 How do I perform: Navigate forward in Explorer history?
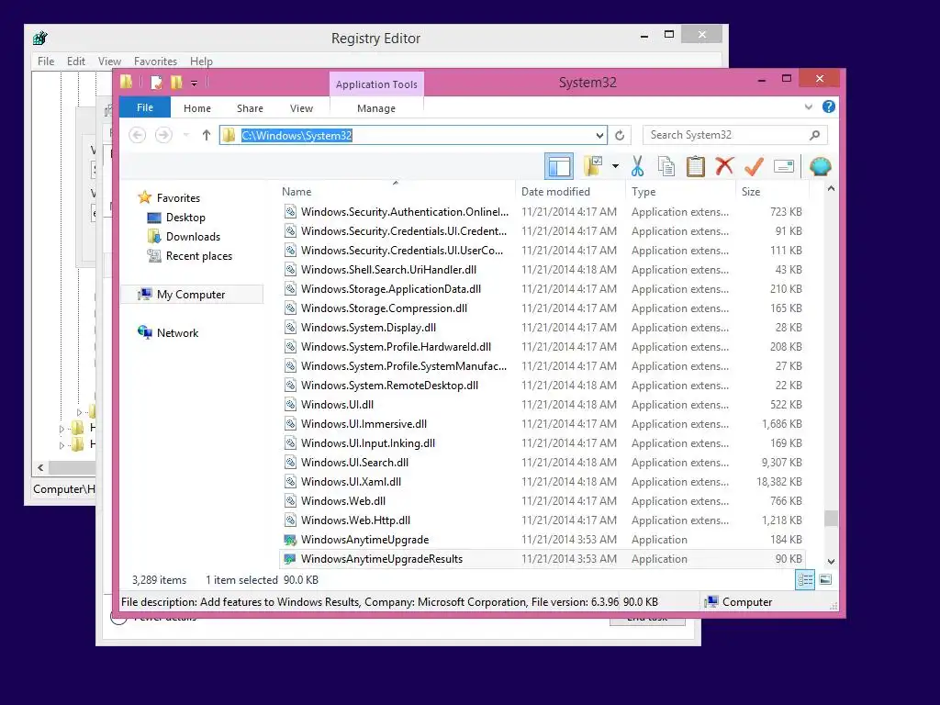[x=163, y=135]
